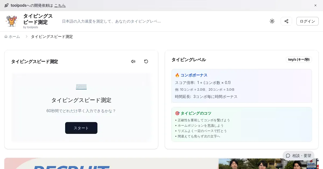
Task: Click the breadcrumb chevron separator
Action: click(26, 37)
